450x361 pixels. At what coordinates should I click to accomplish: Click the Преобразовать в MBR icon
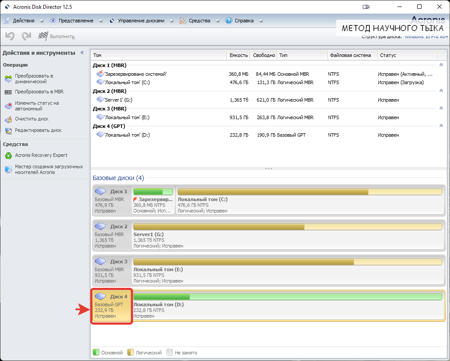click(8, 92)
